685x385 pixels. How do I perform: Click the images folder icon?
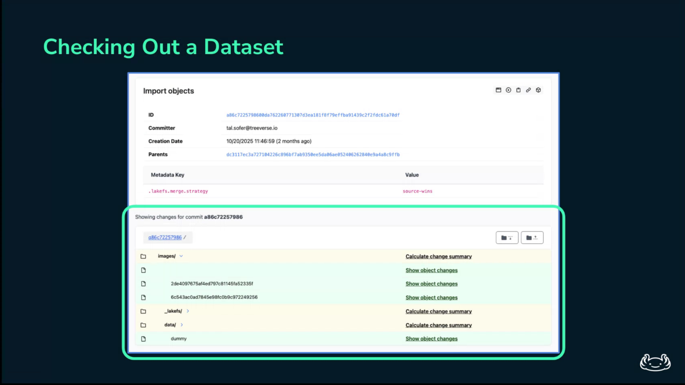[143, 256]
